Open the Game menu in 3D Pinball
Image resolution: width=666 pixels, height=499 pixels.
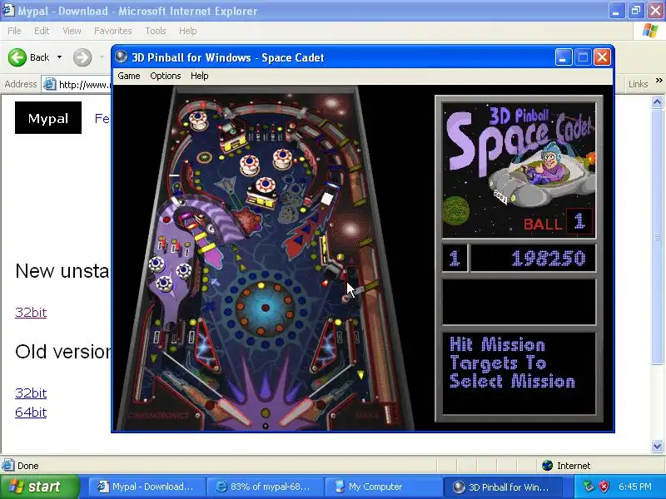pyautogui.click(x=129, y=76)
